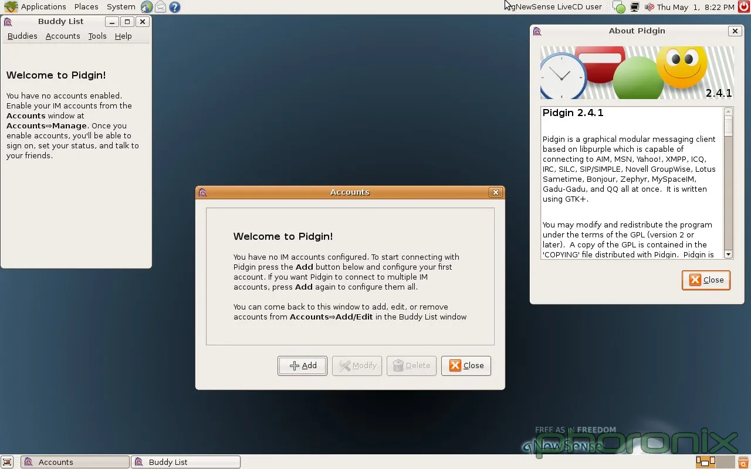Maximize the Buddy List window
This screenshot has width=751, height=469.
127,22
